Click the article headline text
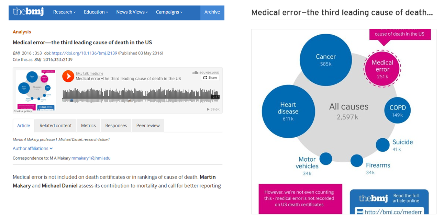This screenshot has width=444, height=219. tap(82, 43)
